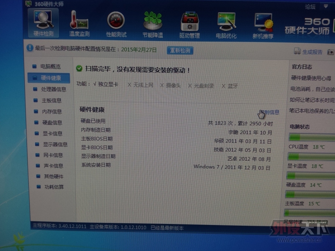Open the 温度监测 temperature monitor
The width and height of the screenshot is (335, 251).
(79, 24)
